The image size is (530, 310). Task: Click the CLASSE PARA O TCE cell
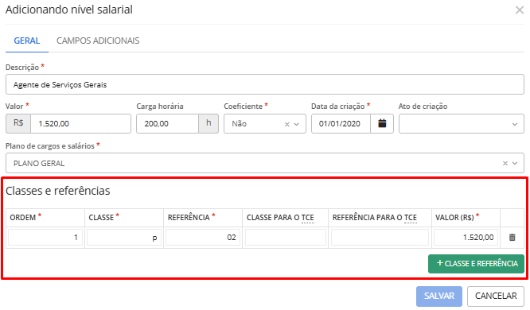point(286,238)
